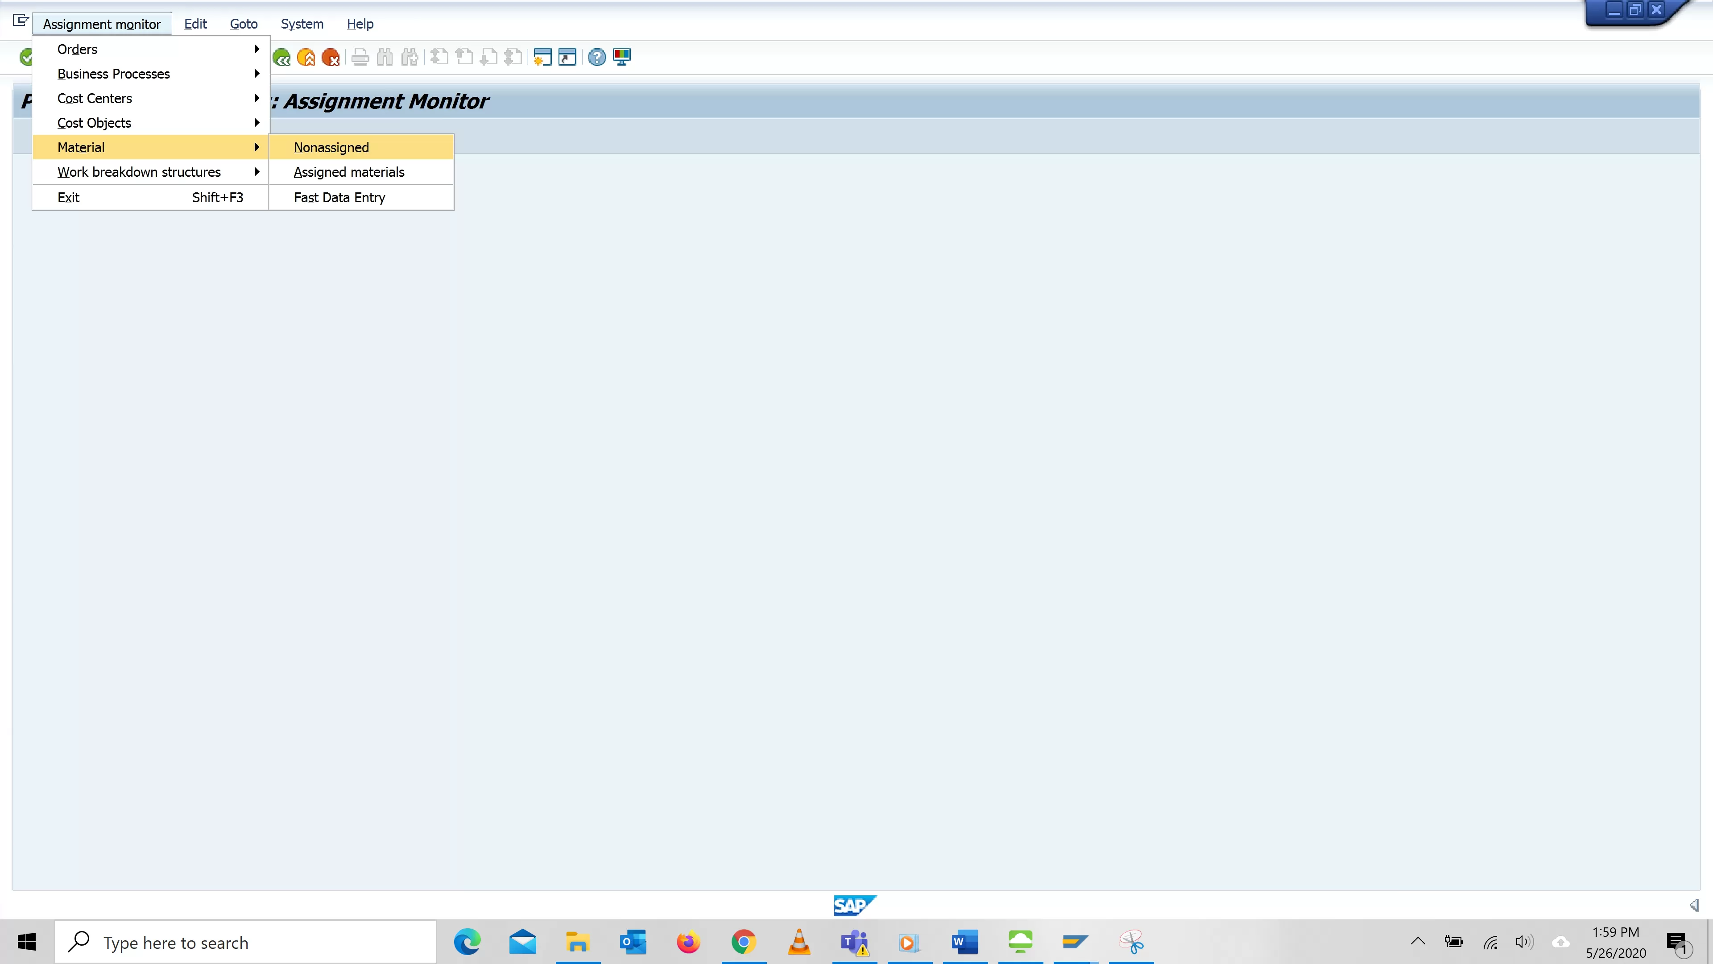Click the green Back arrow icon
1713x964 pixels.
tap(282, 58)
